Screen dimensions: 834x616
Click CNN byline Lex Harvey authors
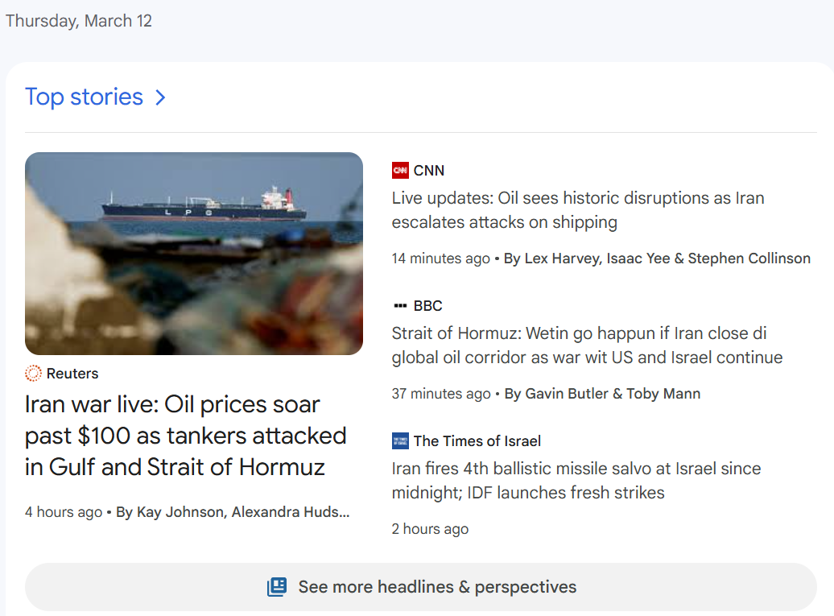click(657, 258)
